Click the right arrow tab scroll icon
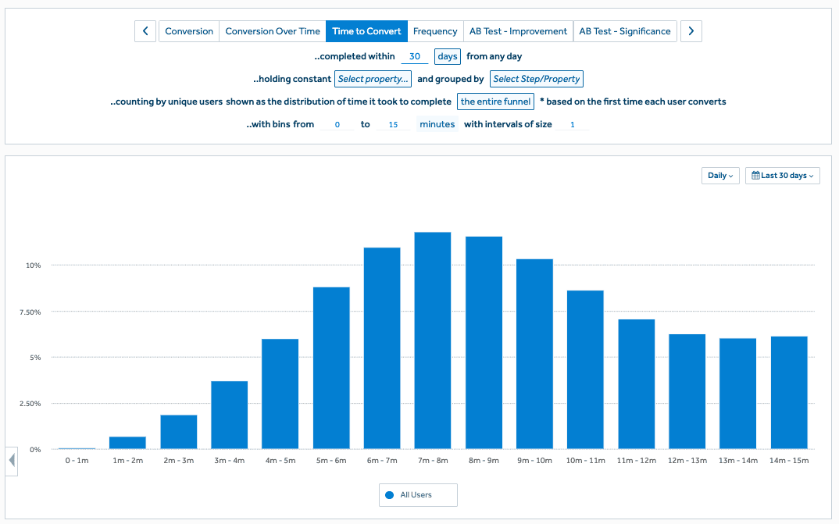839x524 pixels. pyautogui.click(x=691, y=31)
